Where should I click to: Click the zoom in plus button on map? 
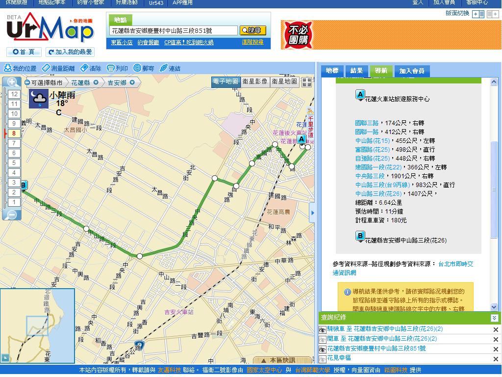click(12, 82)
